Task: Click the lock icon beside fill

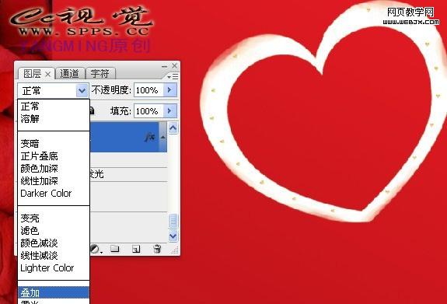Action: click(x=92, y=110)
